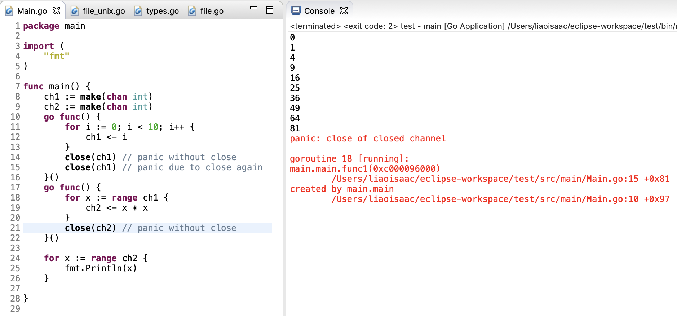Click the Go file icon on Main.go tab
The image size is (677, 316).
point(9,11)
